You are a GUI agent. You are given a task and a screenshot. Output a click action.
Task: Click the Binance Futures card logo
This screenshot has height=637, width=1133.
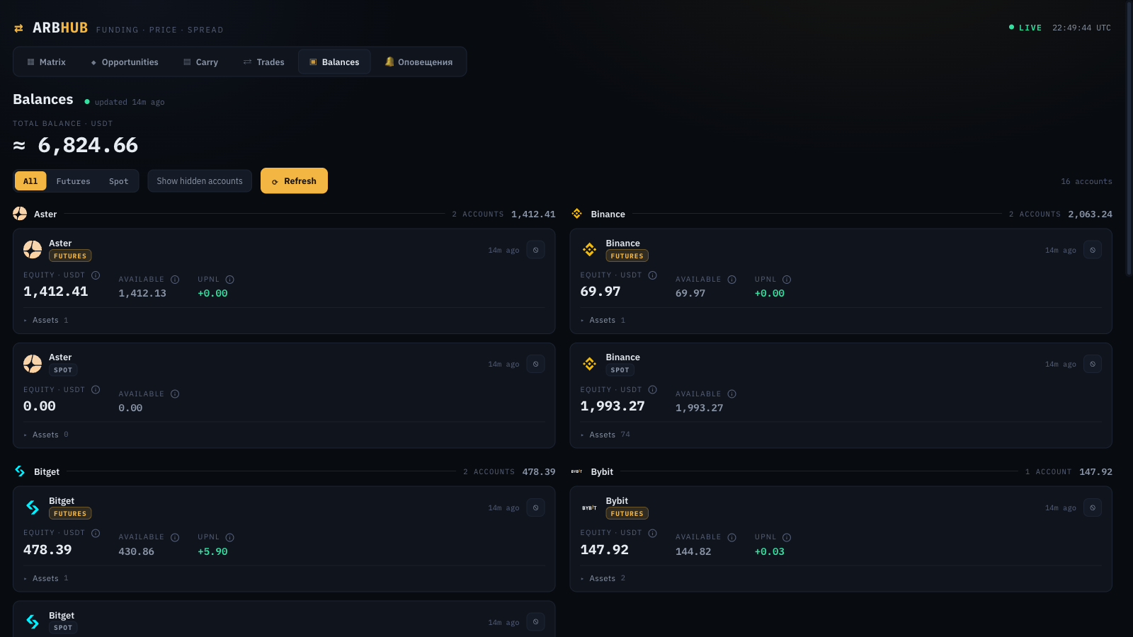(589, 249)
